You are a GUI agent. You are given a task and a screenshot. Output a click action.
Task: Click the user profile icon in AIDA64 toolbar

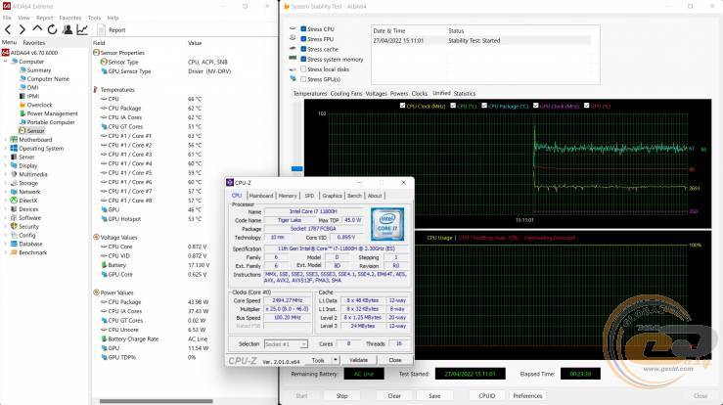click(68, 30)
